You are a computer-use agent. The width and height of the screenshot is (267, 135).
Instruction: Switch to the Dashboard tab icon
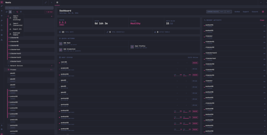[x=57, y=2]
